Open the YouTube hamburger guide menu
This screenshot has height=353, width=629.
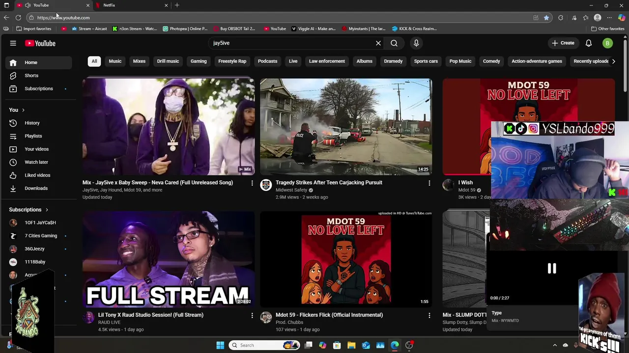[x=13, y=43]
